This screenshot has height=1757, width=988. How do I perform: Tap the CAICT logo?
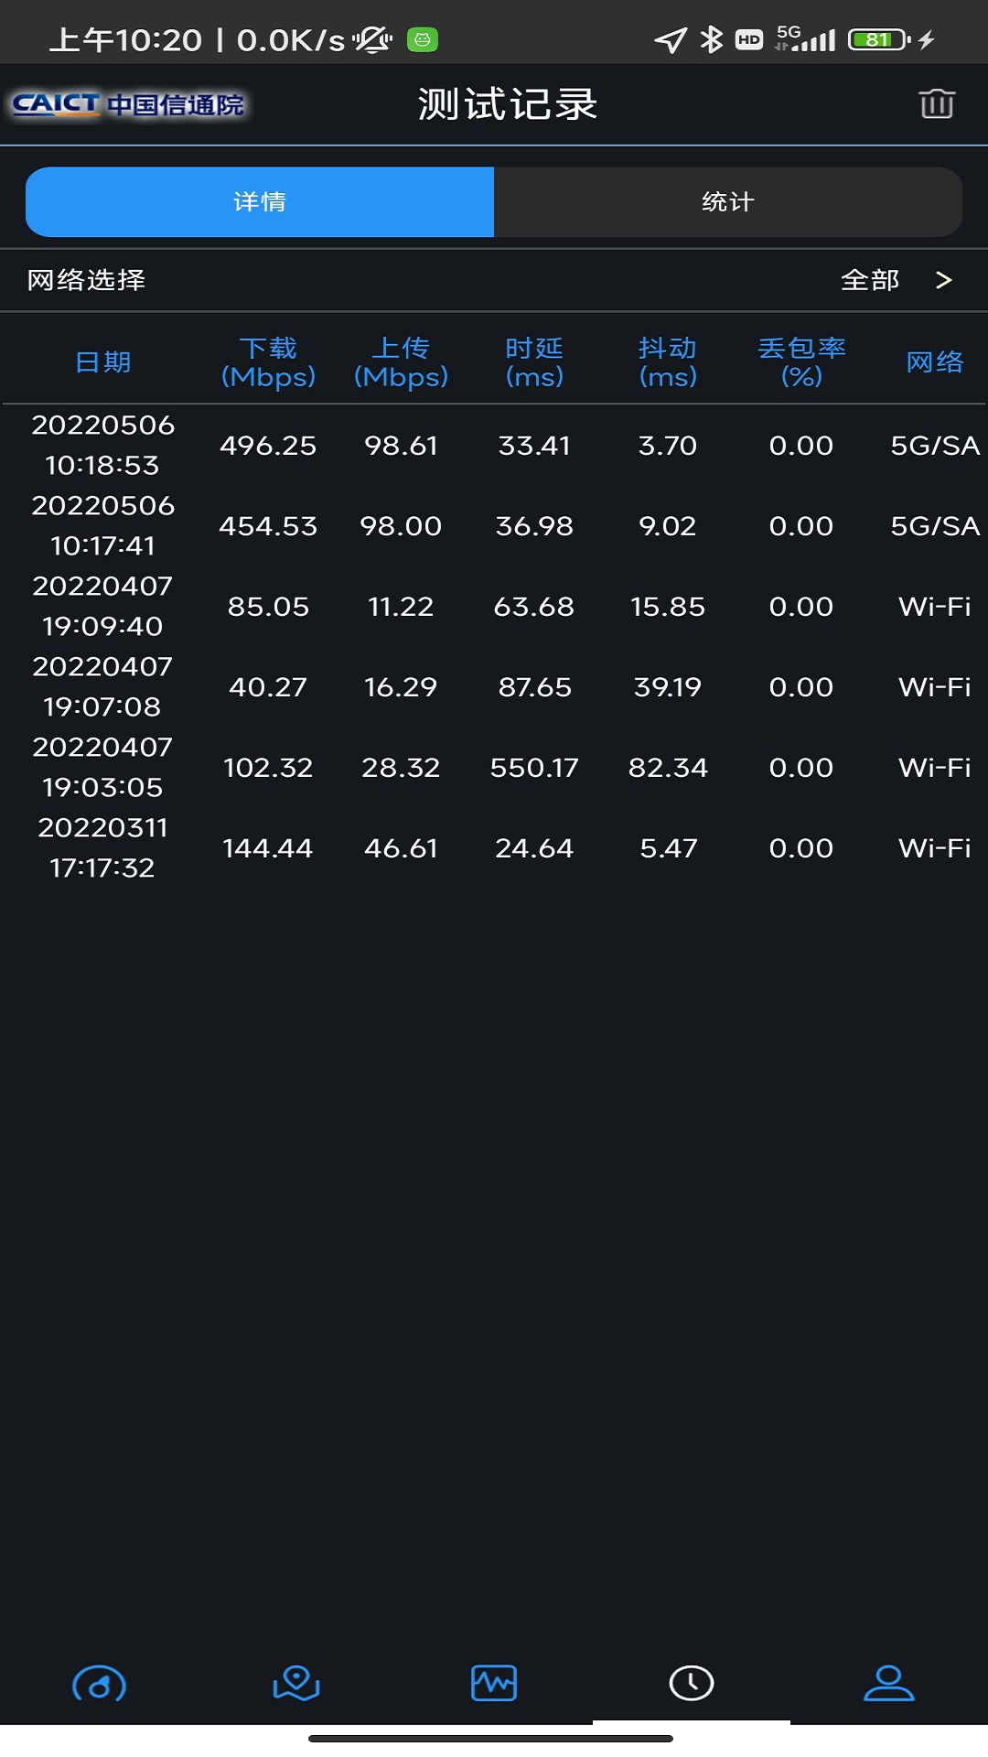tap(128, 104)
